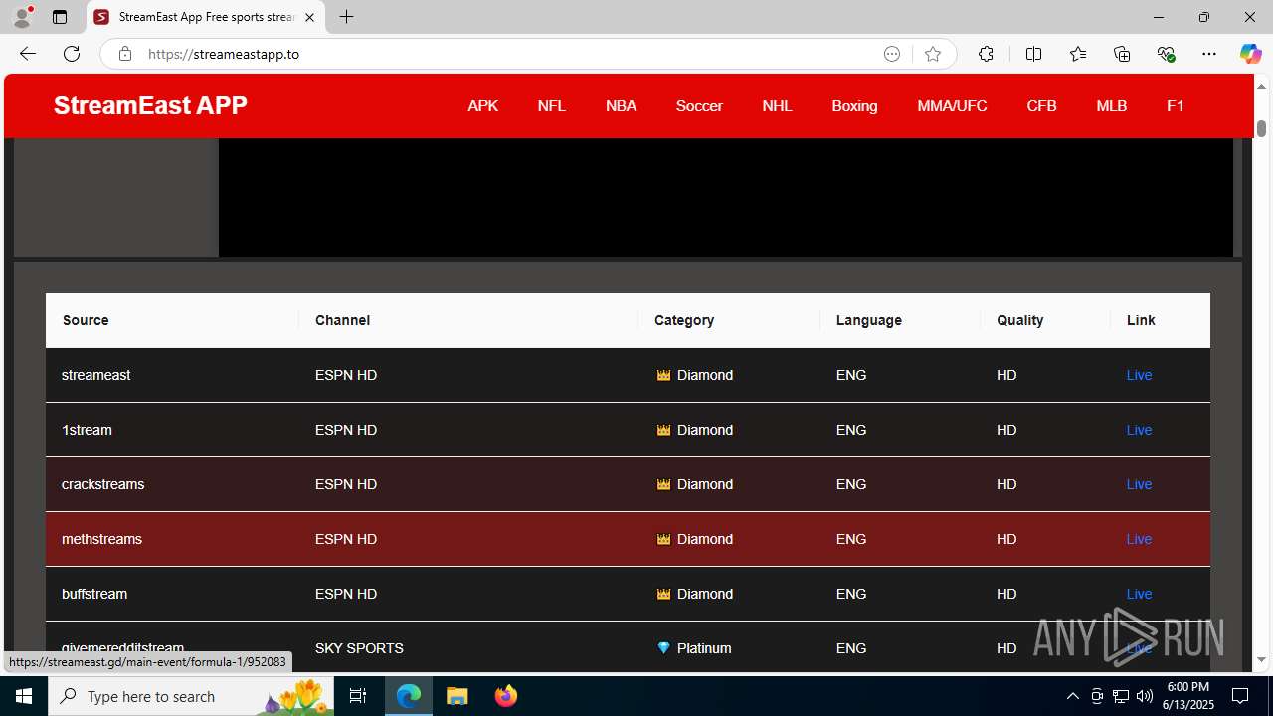The height and width of the screenshot is (716, 1273).
Task: Open Favorites list icon
Action: click(x=1078, y=54)
